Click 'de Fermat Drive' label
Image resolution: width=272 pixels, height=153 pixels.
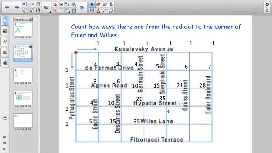point(110,68)
